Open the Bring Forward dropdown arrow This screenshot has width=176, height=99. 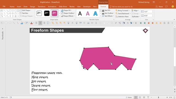[x=130, y=10]
